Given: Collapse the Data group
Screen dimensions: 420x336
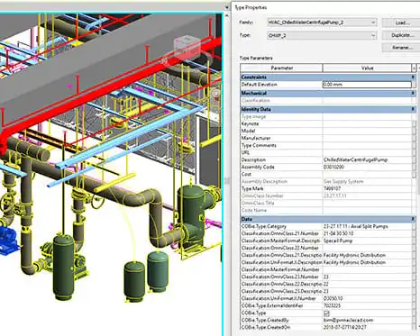Looking at the screenshot, I should click(413, 219).
